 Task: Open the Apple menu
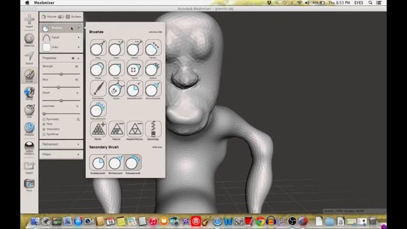27,3
